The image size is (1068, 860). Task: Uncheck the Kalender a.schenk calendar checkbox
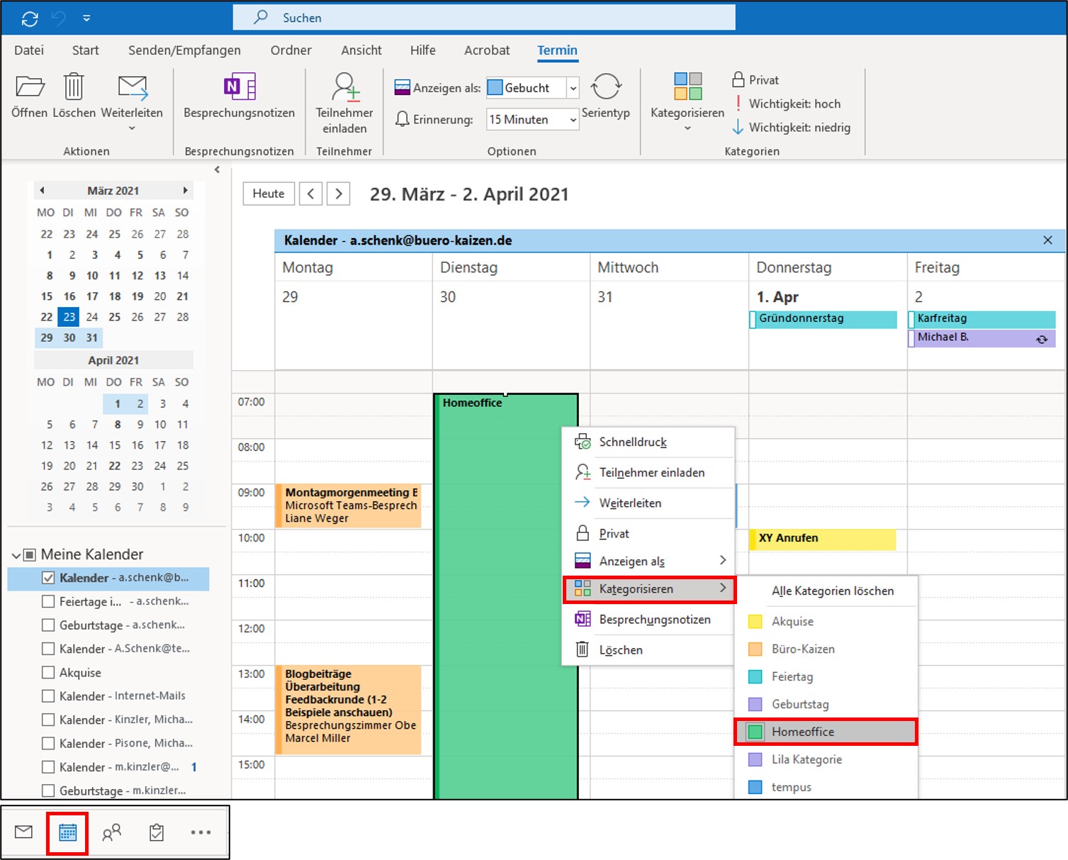(x=48, y=578)
